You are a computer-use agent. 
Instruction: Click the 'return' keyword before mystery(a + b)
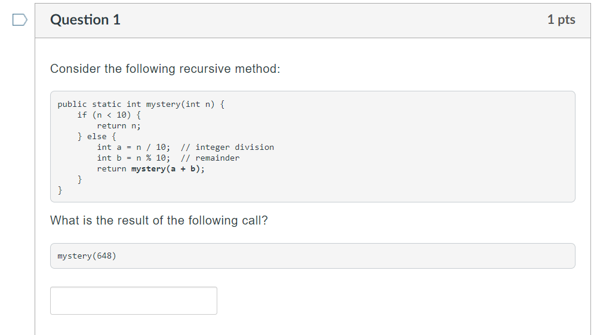pos(112,168)
